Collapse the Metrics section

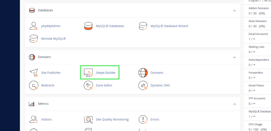coord(234,104)
